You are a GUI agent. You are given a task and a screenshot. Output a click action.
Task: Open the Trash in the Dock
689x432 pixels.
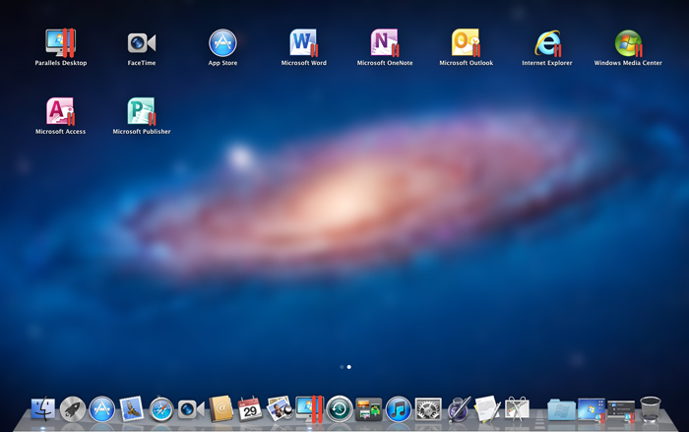[x=651, y=409]
